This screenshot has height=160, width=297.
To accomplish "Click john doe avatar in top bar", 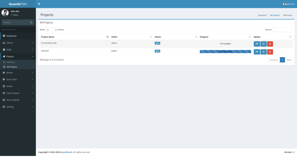I will 285,4.
